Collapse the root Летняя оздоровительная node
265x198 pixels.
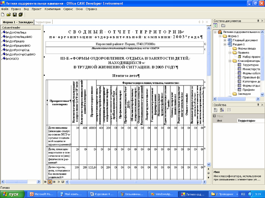coord(215,32)
